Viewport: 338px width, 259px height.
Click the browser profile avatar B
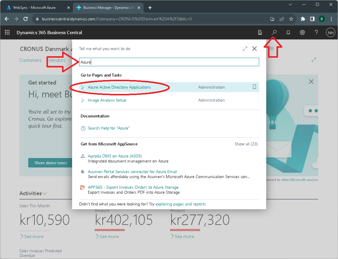click(322, 19)
